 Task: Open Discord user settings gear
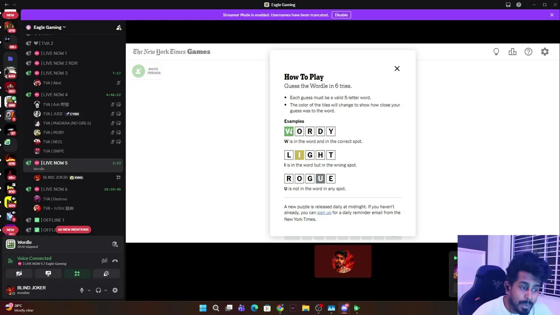pyautogui.click(x=115, y=290)
